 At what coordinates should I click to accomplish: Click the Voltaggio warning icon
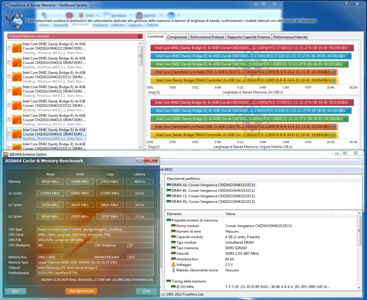point(173,264)
